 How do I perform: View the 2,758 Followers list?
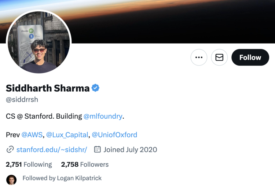pos(85,164)
